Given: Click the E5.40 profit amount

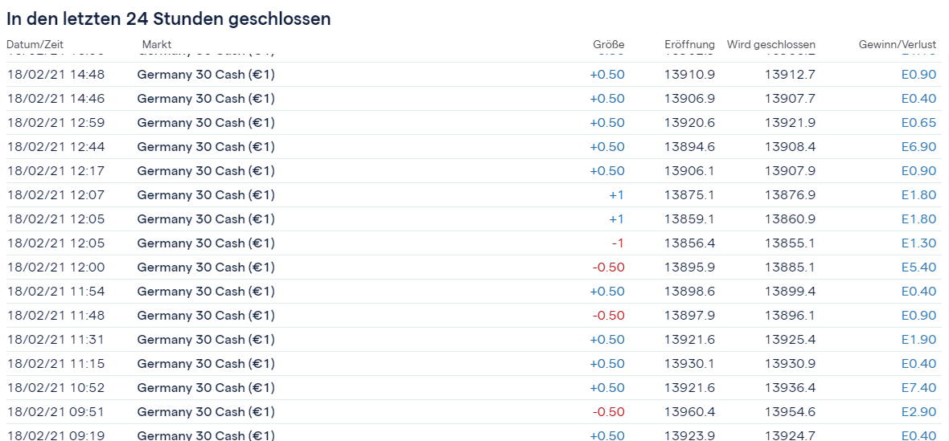Looking at the screenshot, I should point(918,267).
